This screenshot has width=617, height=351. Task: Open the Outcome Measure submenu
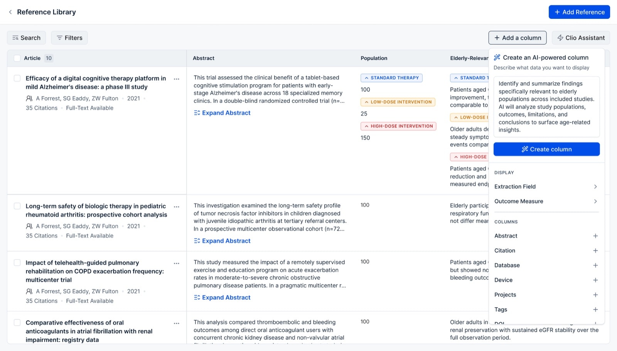pyautogui.click(x=546, y=201)
